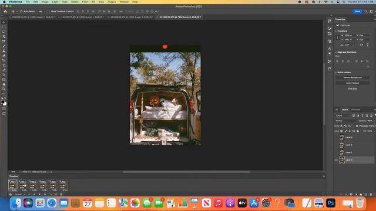Play the frame animation
Screen dimensions: 376x211
[x=39, y=194]
